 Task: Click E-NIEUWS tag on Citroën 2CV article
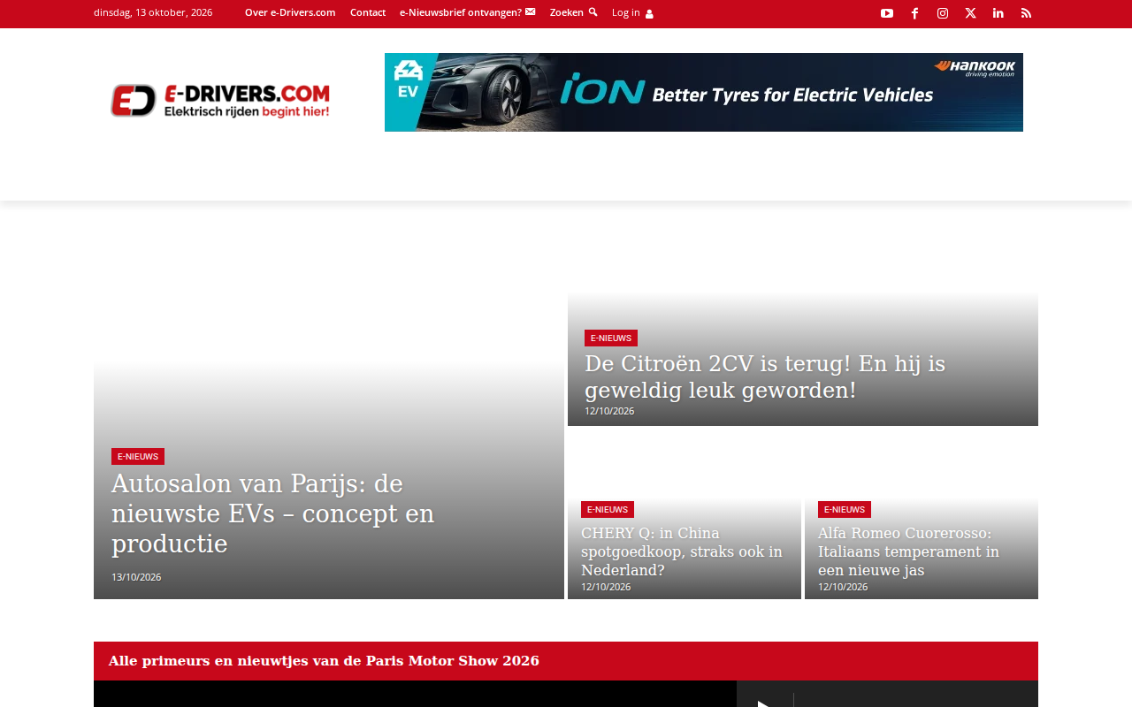click(611, 338)
